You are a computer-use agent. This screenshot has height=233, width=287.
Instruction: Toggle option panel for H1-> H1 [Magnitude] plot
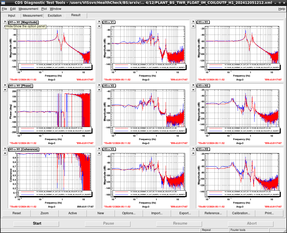(x=5, y=22)
